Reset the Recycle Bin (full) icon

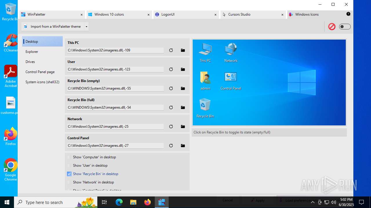coord(171,107)
